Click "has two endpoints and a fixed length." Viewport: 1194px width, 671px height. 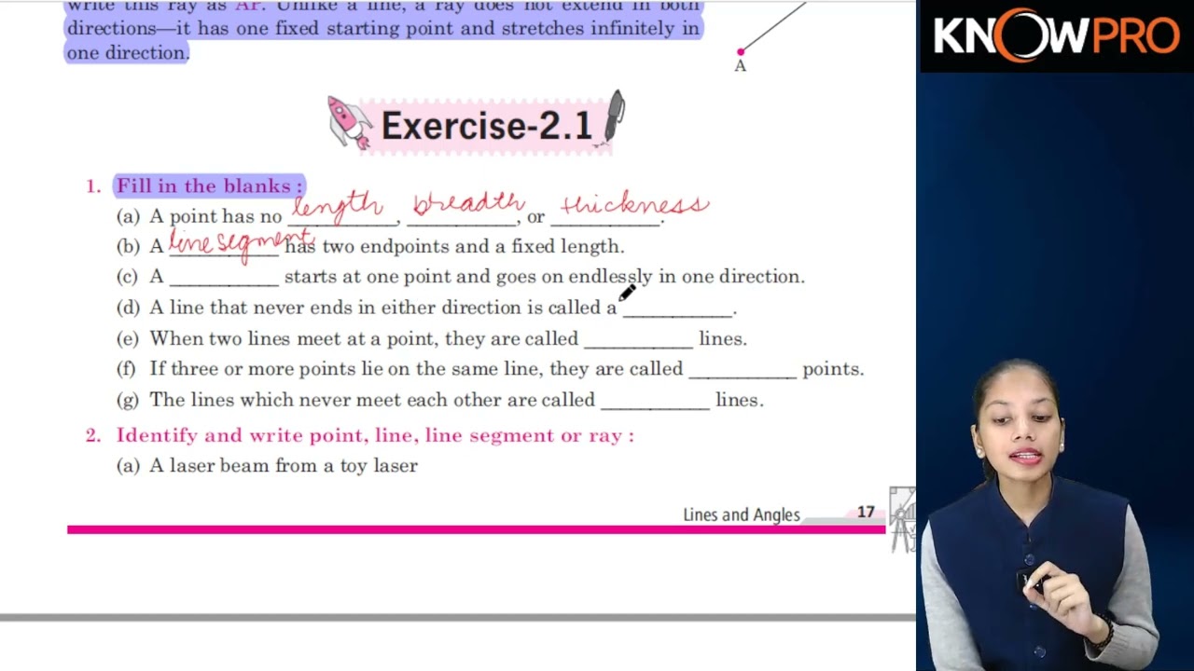pos(454,247)
